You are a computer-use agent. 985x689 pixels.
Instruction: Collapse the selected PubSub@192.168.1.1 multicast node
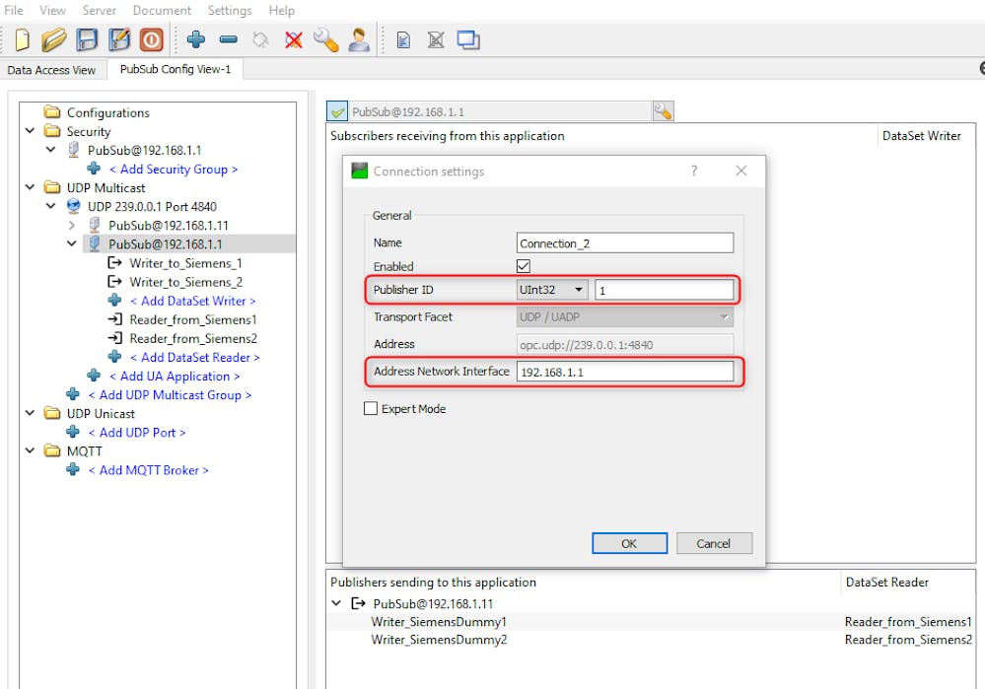click(x=72, y=243)
